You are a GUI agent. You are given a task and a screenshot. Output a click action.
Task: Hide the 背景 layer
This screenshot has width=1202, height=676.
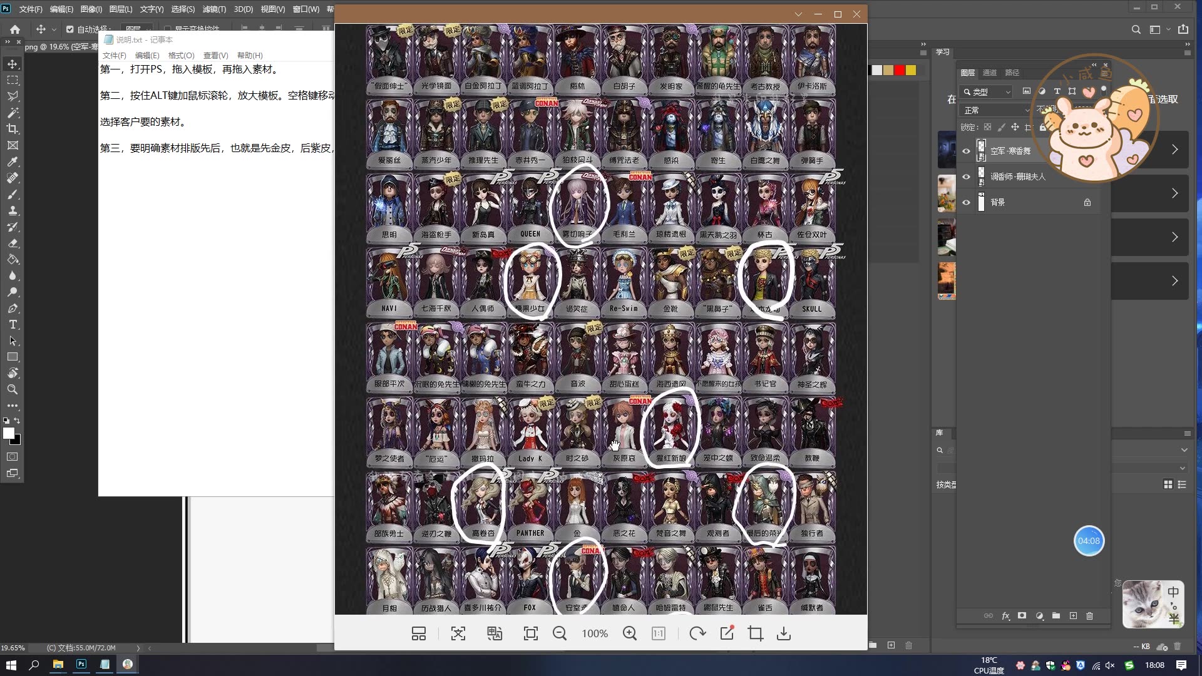[x=966, y=202]
